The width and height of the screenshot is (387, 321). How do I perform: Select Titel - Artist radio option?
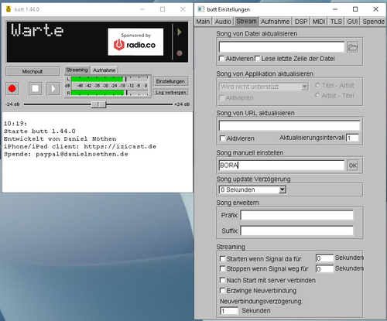(x=317, y=85)
